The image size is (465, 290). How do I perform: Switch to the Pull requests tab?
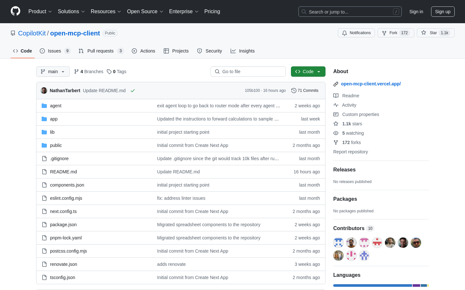[x=101, y=51]
